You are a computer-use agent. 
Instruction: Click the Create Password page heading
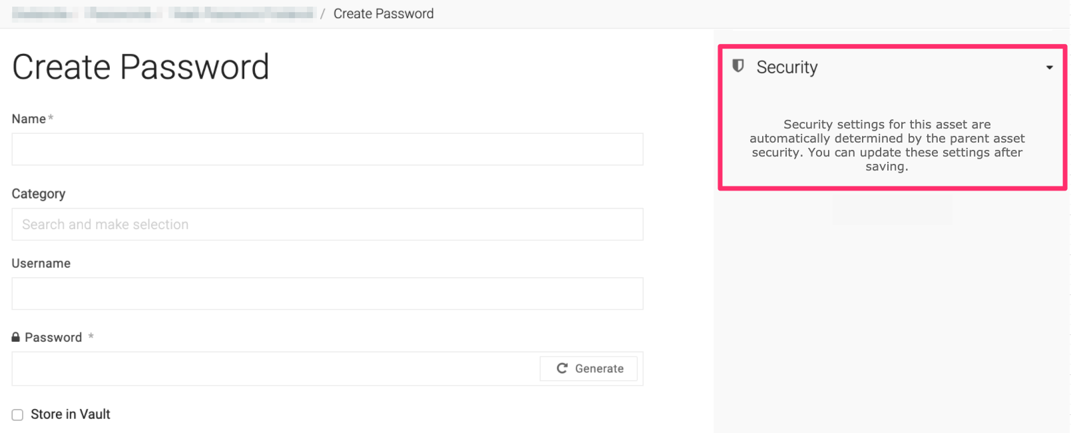[x=140, y=67]
